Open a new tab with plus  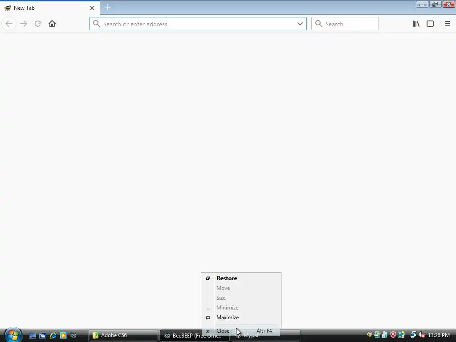point(107,7)
